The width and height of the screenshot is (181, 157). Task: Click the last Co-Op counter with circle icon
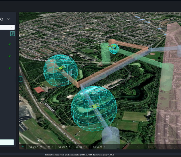coord(99,147)
